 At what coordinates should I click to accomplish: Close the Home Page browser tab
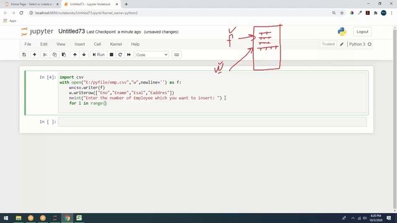coord(58,4)
